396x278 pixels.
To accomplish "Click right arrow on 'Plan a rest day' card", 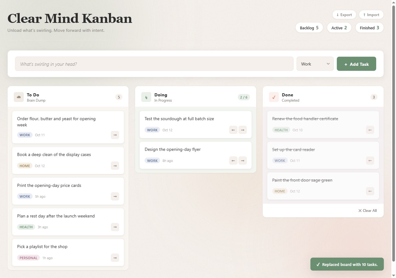I will (x=115, y=227).
